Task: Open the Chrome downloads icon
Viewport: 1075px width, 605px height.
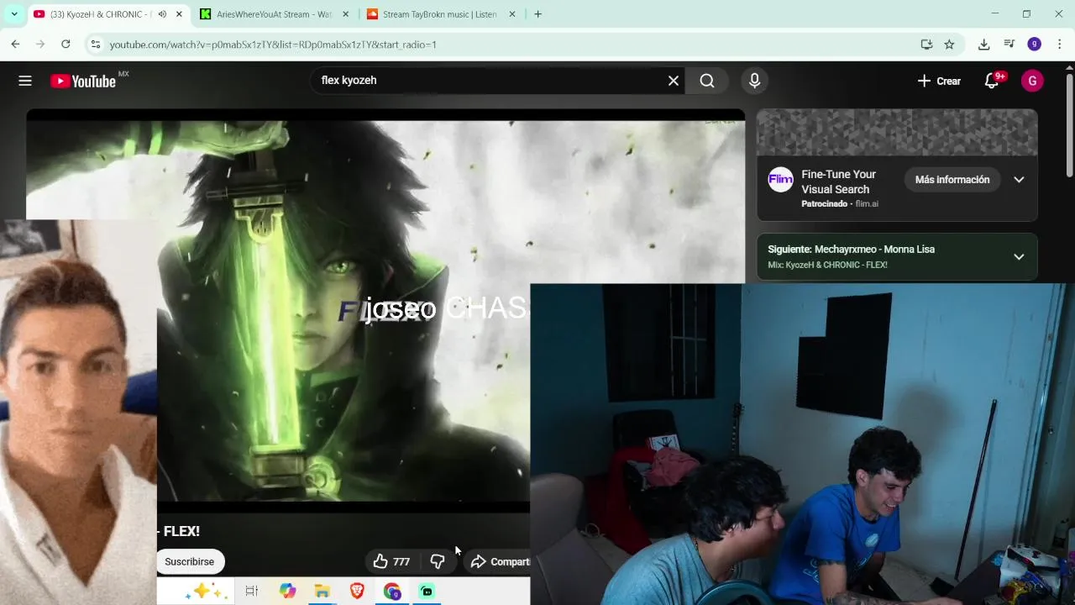Action: [983, 44]
